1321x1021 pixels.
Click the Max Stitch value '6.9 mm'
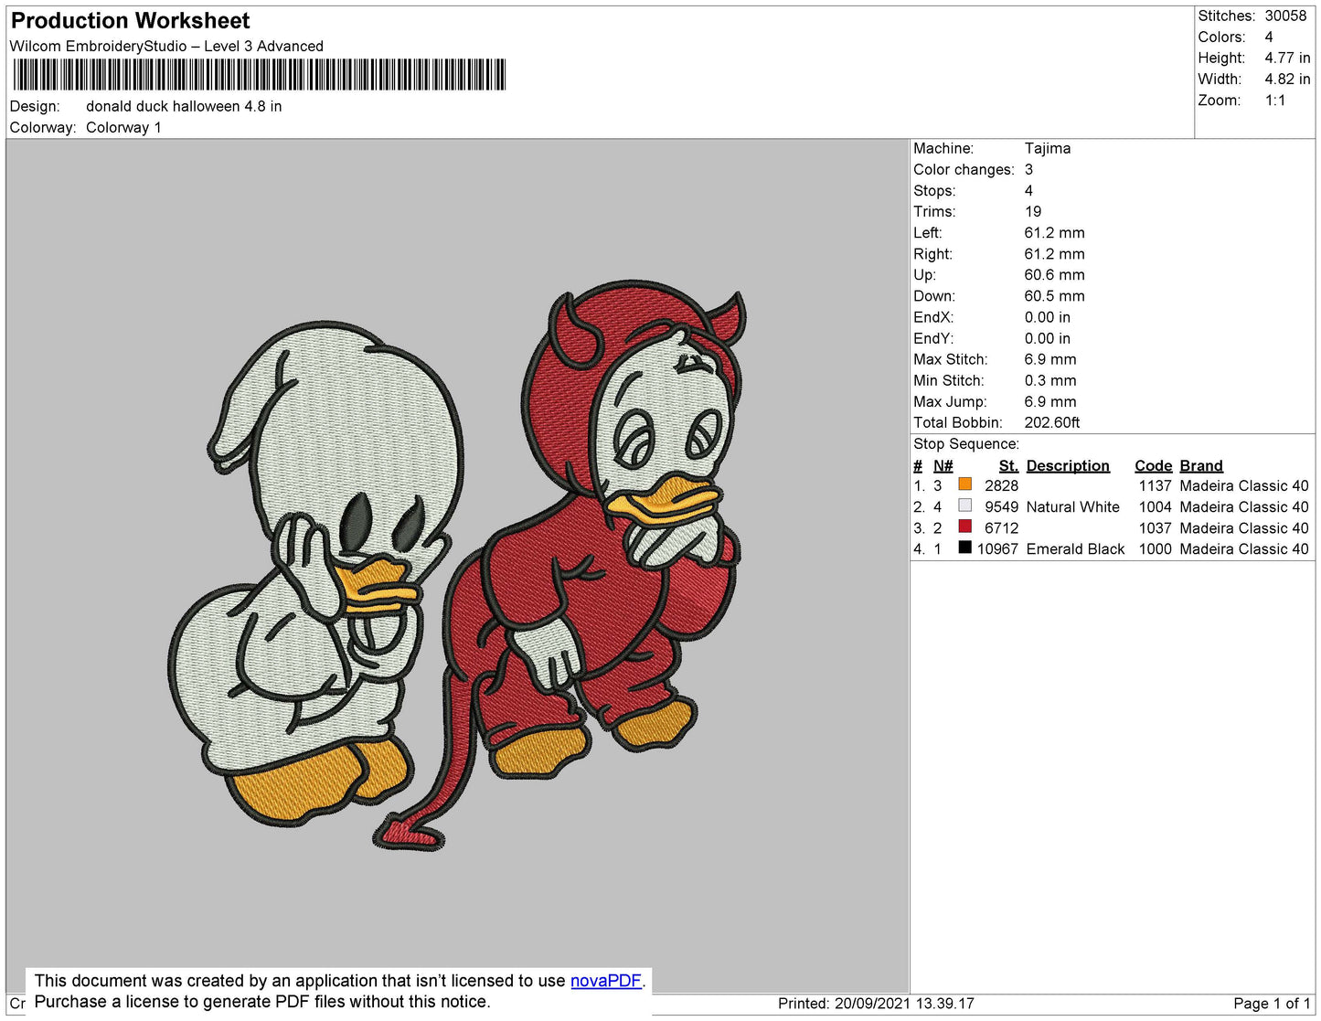coord(1050,360)
